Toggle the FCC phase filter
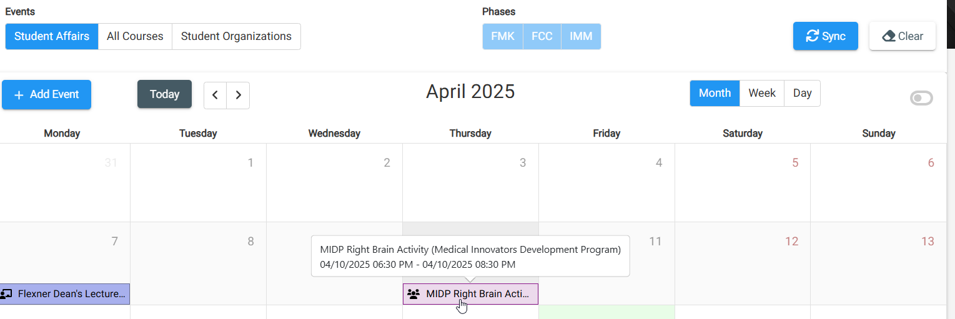The image size is (955, 319). [542, 36]
